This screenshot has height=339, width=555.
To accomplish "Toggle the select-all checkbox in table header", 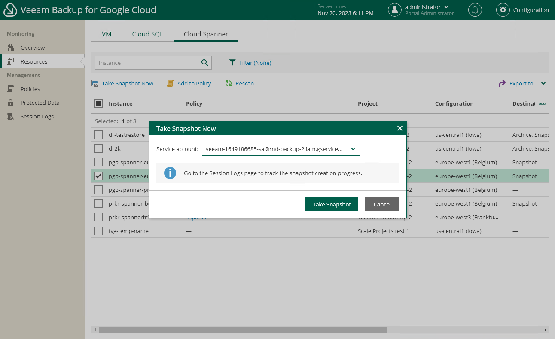I will tap(98, 103).
